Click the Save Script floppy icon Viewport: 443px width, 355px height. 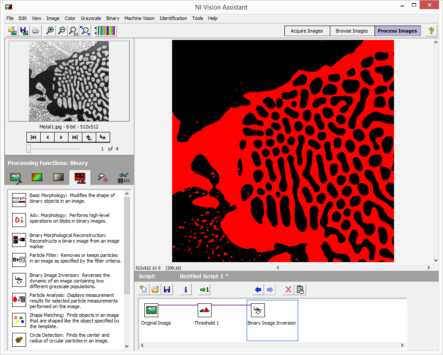[x=167, y=289]
